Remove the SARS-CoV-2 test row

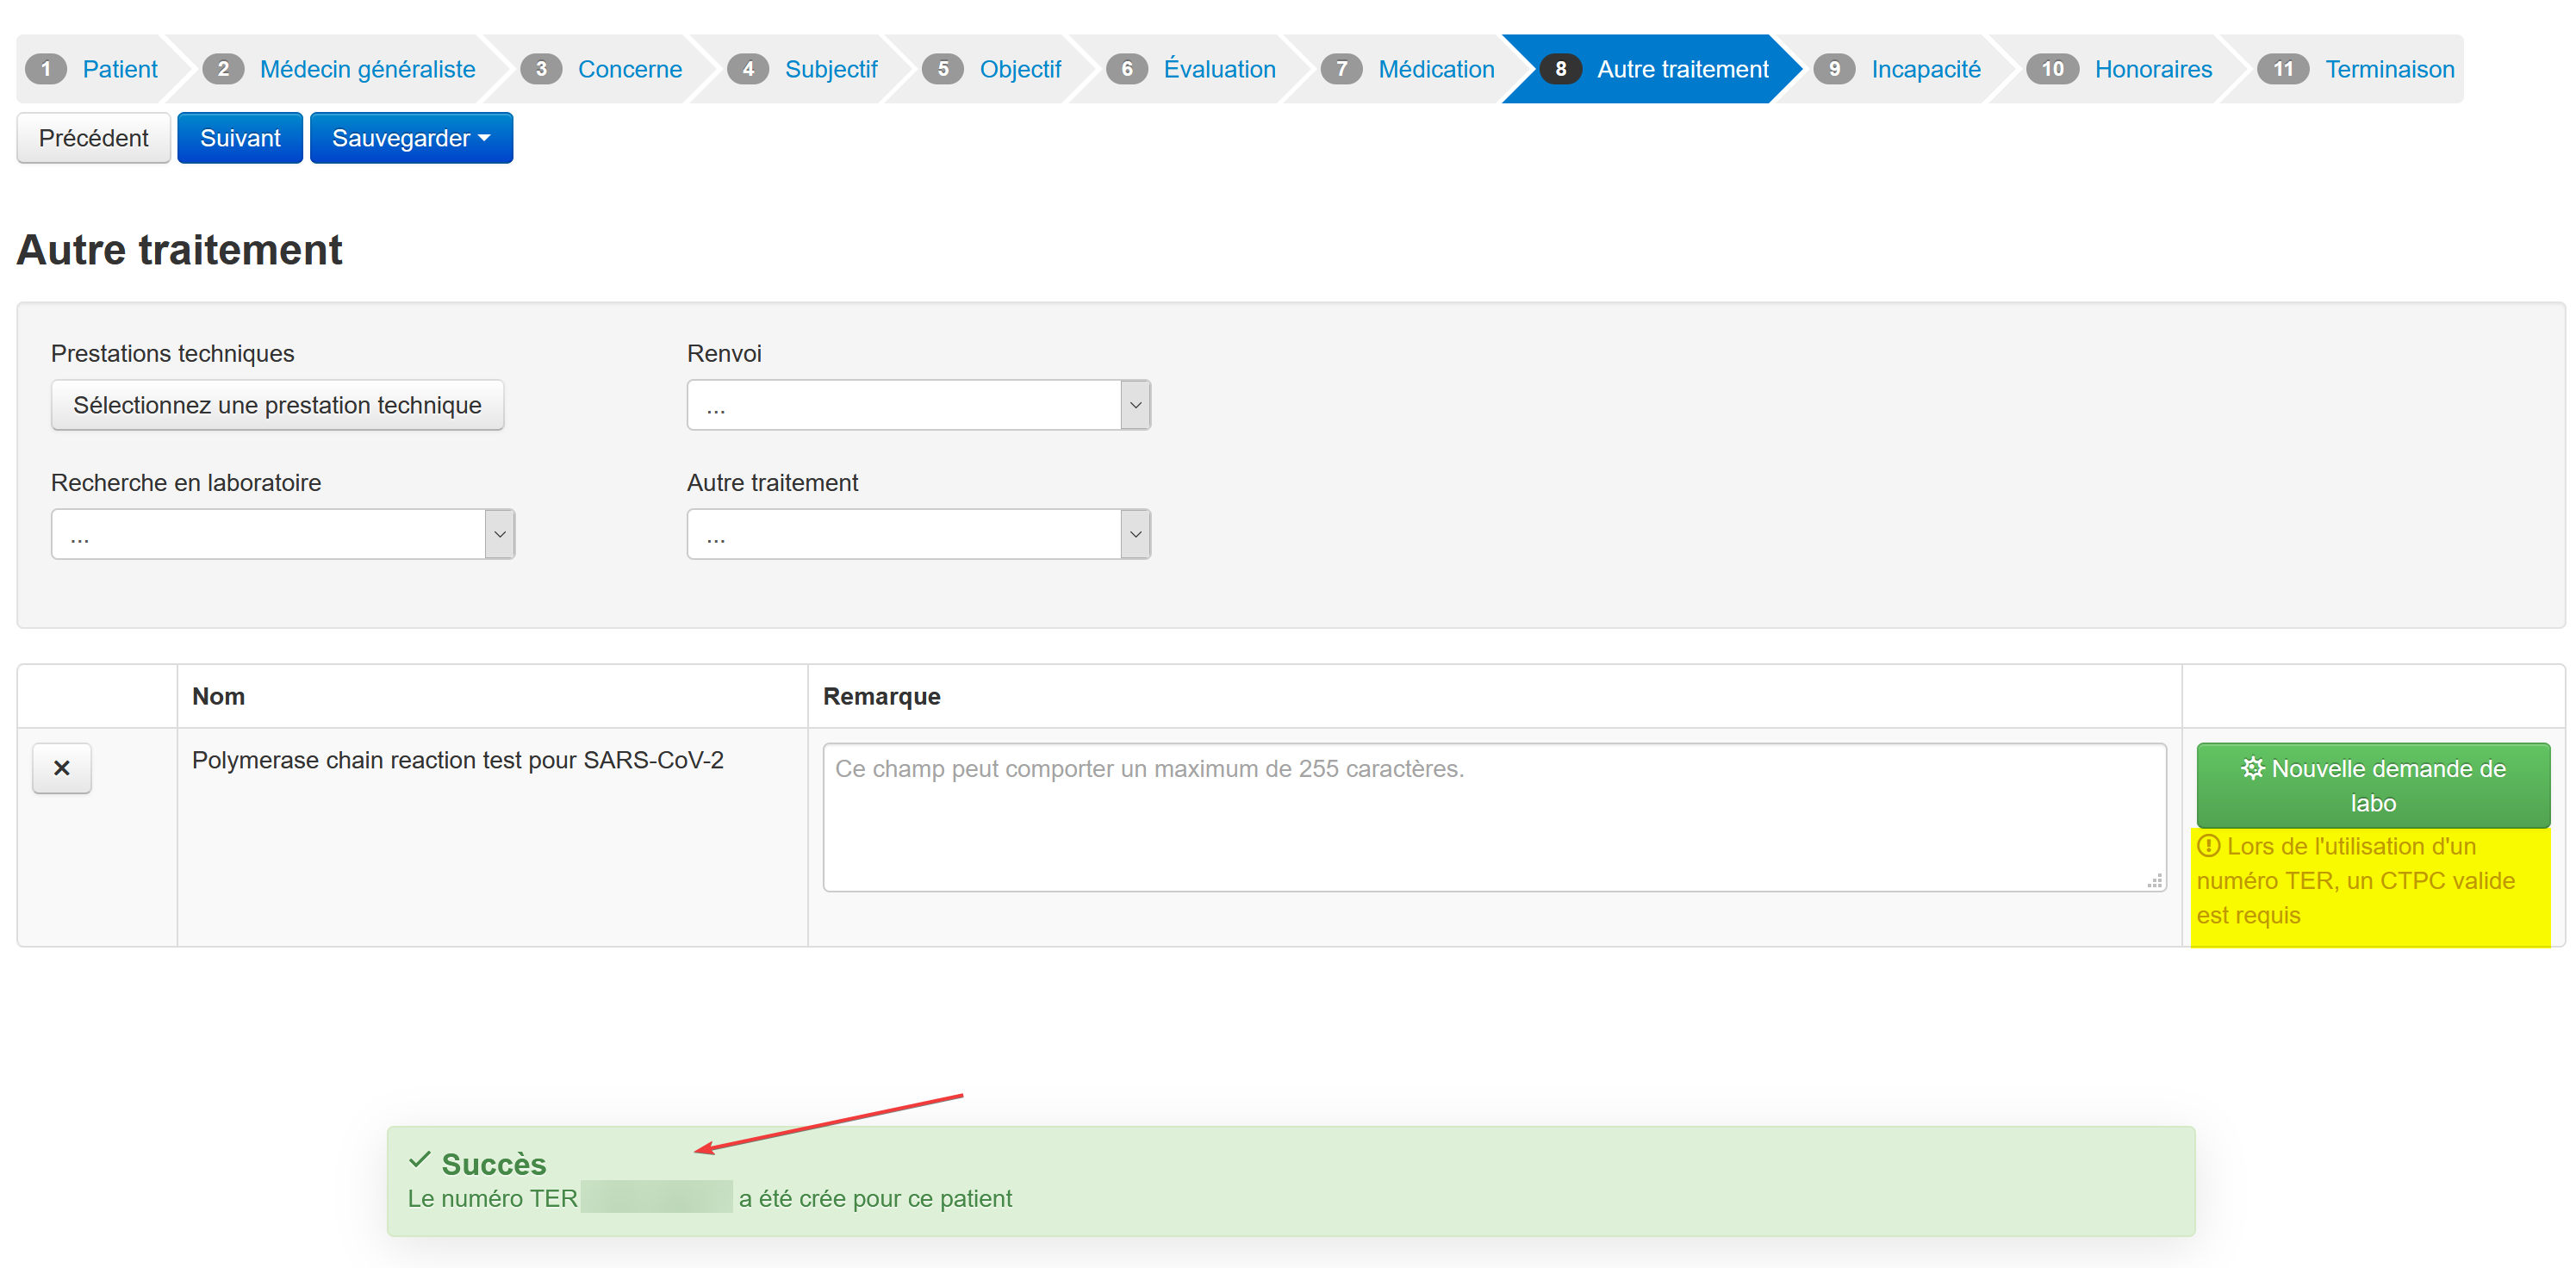click(x=61, y=768)
